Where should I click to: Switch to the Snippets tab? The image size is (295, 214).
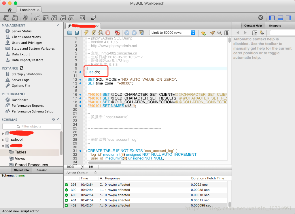(x=275, y=26)
